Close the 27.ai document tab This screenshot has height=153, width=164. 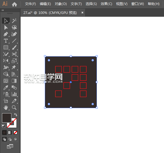click(82, 13)
